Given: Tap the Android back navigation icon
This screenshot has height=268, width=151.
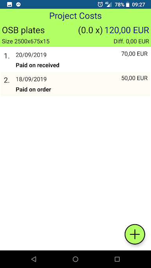Looking at the screenshot, I should click(34, 259).
